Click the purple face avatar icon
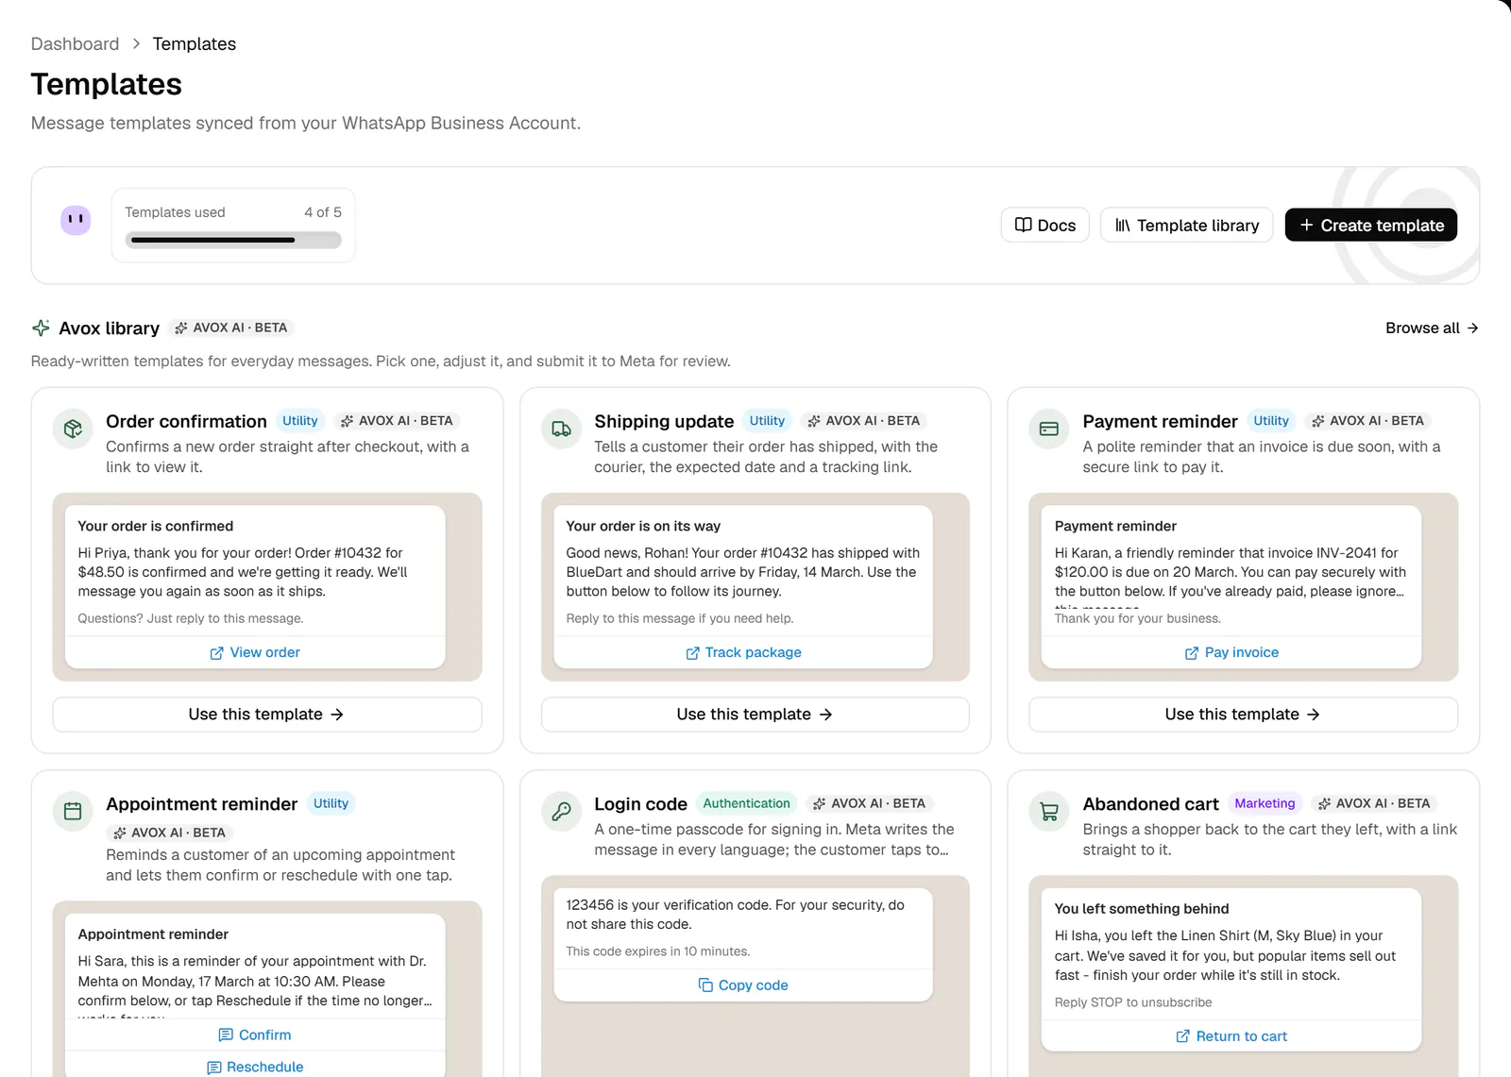Image resolution: width=1511 pixels, height=1077 pixels. coord(76,220)
